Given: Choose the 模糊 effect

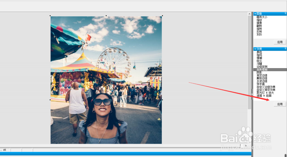Looking at the screenshot, I should [x=259, y=58].
